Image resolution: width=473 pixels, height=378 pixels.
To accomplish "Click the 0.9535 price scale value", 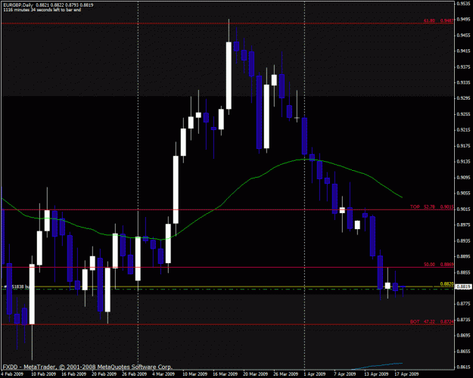I will [464, 4].
